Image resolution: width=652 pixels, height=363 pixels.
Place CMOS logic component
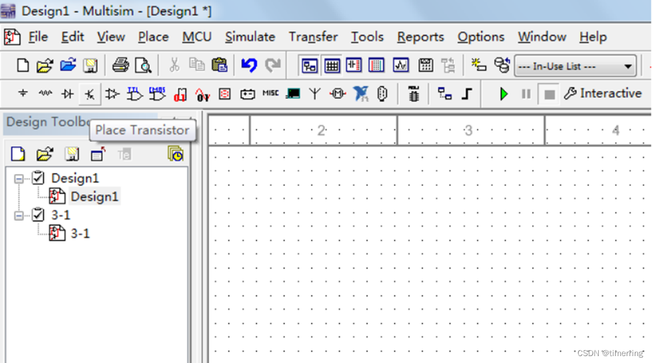pos(157,94)
